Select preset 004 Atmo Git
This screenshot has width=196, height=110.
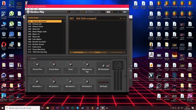click(45, 29)
